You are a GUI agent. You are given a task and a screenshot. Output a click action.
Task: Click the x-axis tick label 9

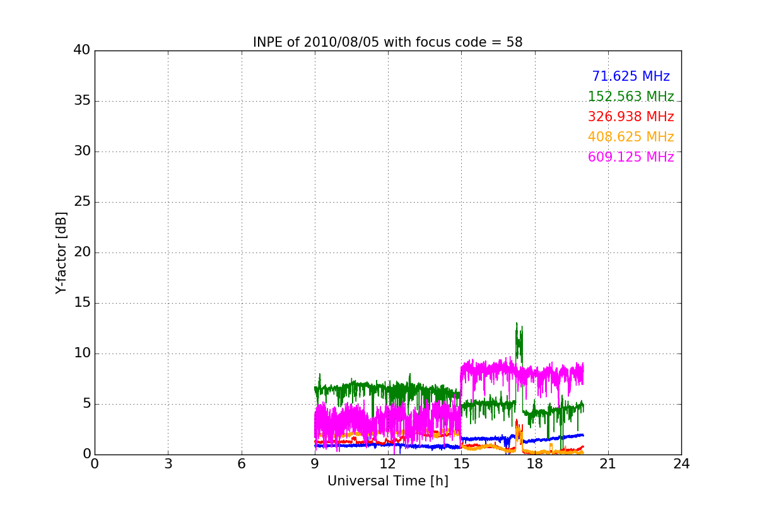[315, 464]
